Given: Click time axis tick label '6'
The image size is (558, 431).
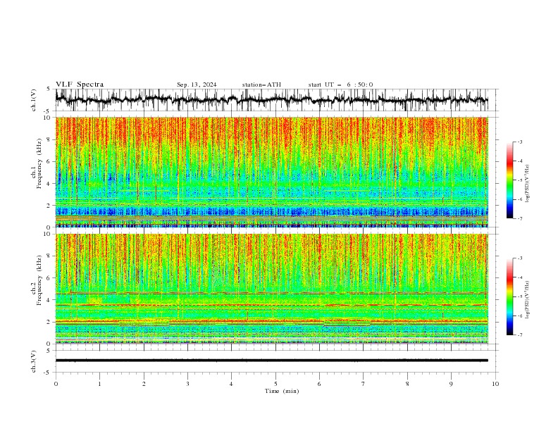Looking at the screenshot, I should (x=319, y=384).
